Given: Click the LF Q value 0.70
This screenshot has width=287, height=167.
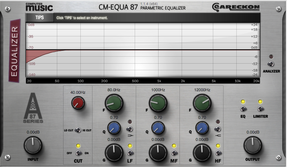Looking at the screenshot, I should click(x=114, y=117).
